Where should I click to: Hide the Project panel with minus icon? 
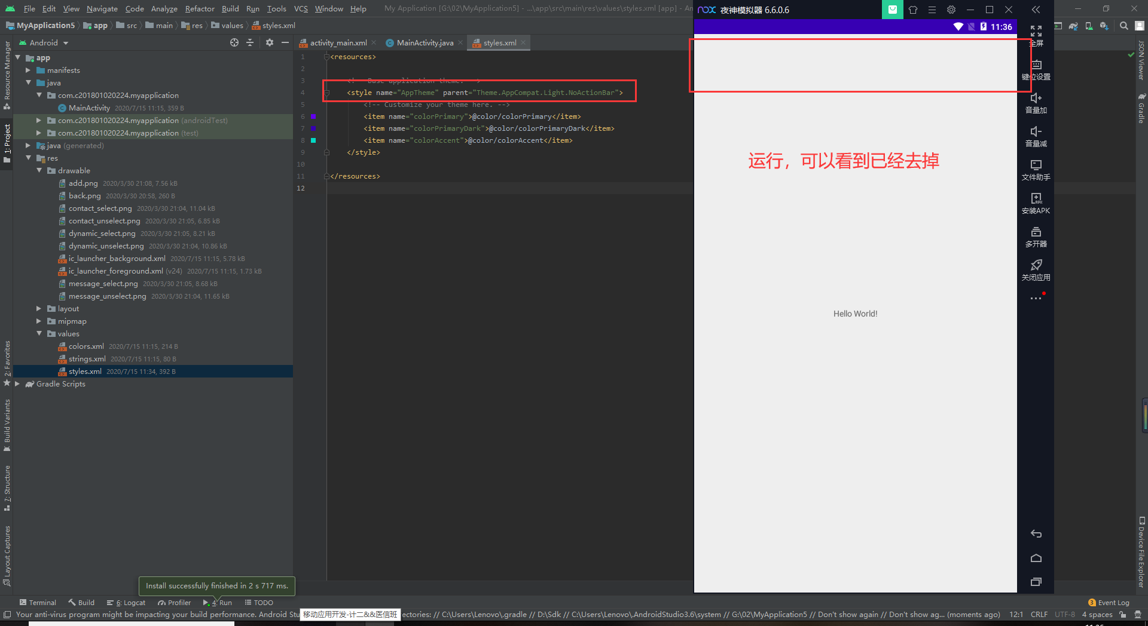pos(285,42)
